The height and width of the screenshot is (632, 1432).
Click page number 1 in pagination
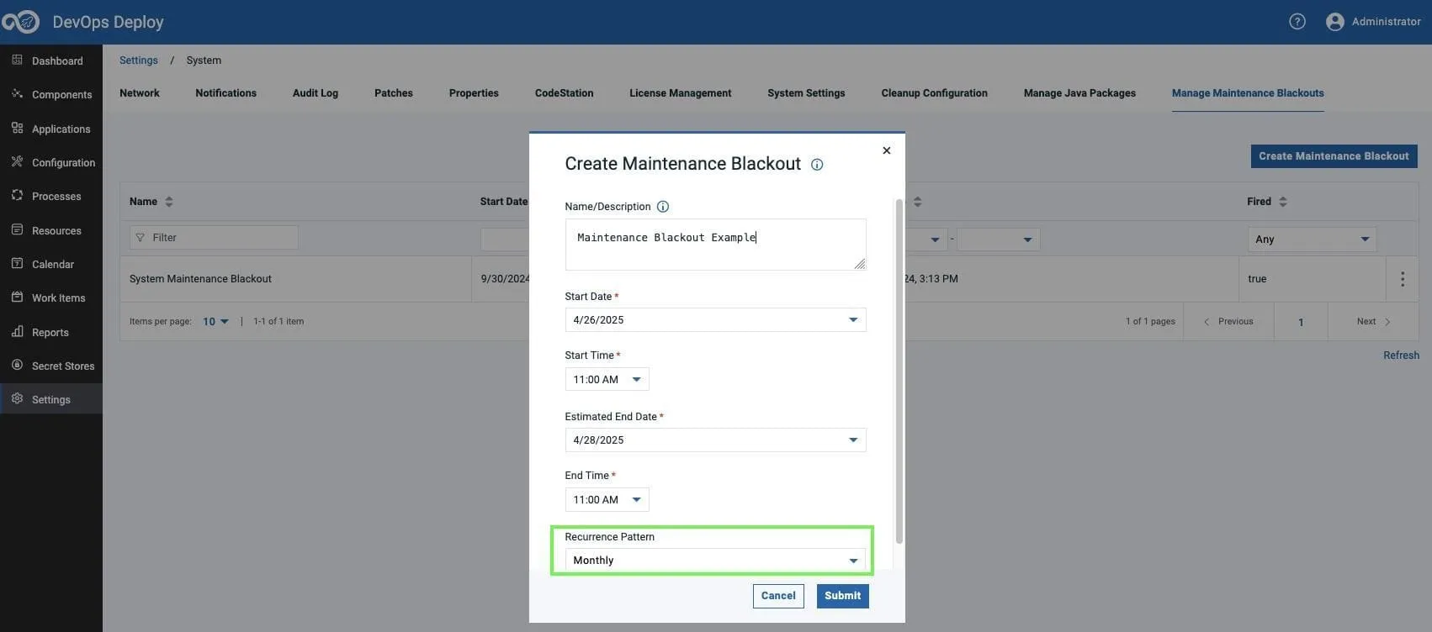coord(1301,322)
